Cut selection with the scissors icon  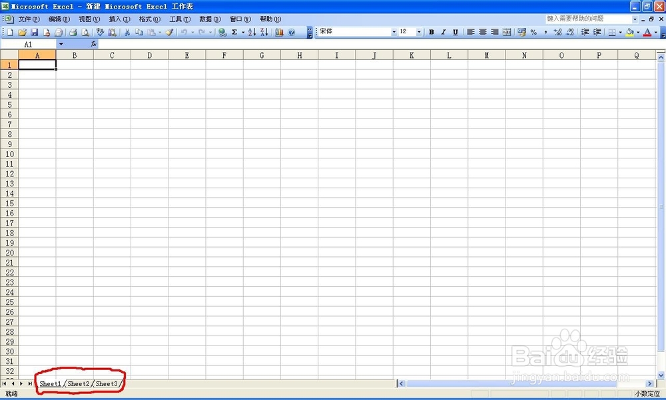click(x=127, y=32)
